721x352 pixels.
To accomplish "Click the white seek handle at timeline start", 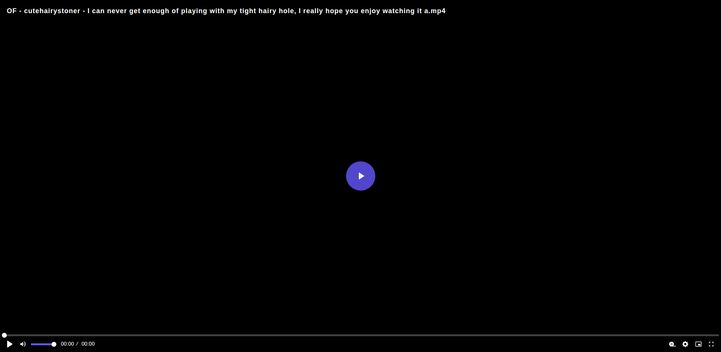I will [4, 335].
